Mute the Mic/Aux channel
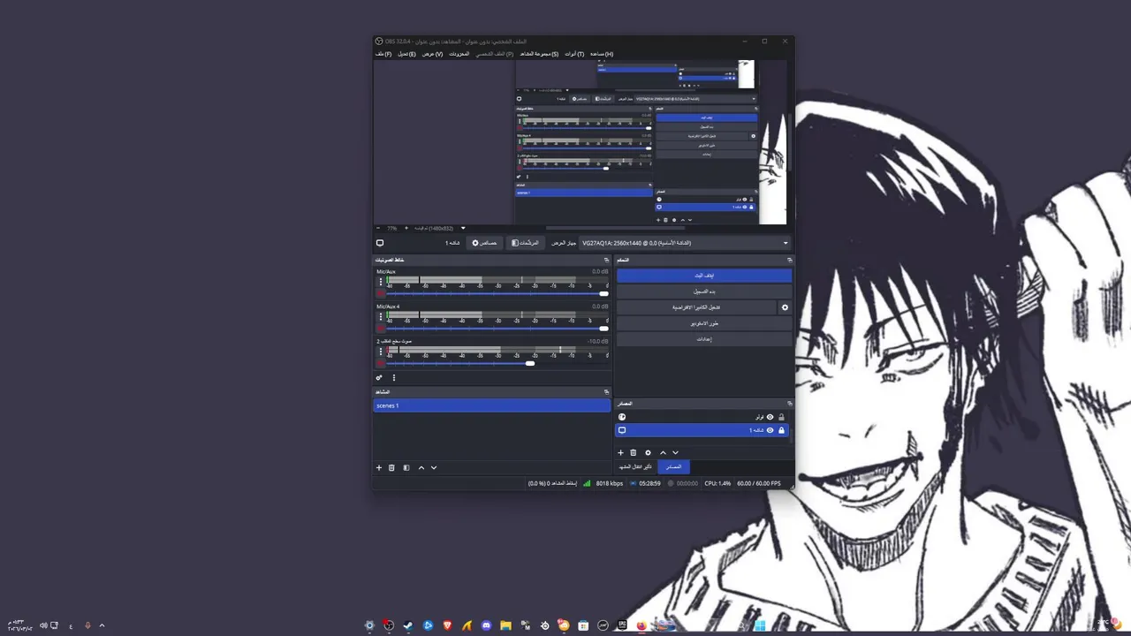The width and height of the screenshot is (1131, 636). click(x=381, y=293)
